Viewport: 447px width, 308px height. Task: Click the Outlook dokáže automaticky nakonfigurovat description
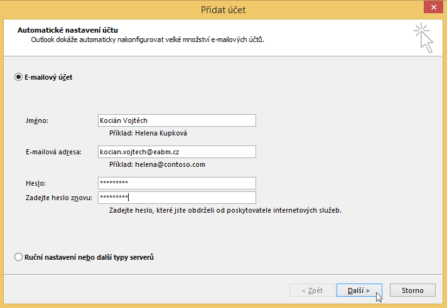coord(148,40)
